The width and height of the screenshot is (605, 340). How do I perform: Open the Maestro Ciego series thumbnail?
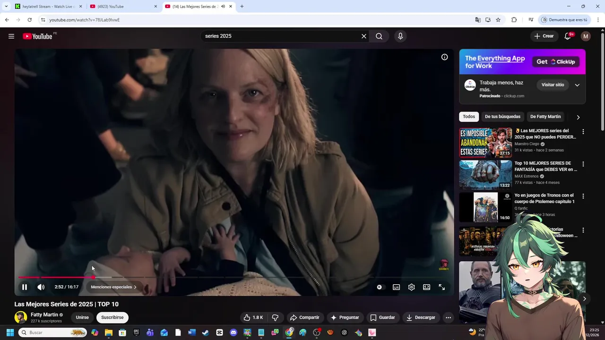485,143
